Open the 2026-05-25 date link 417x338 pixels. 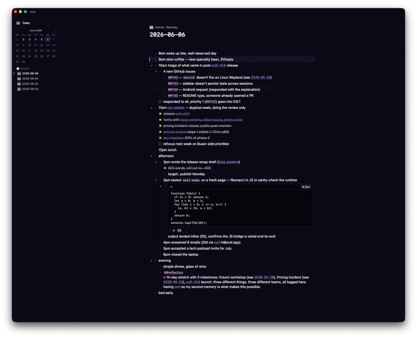tap(261, 78)
